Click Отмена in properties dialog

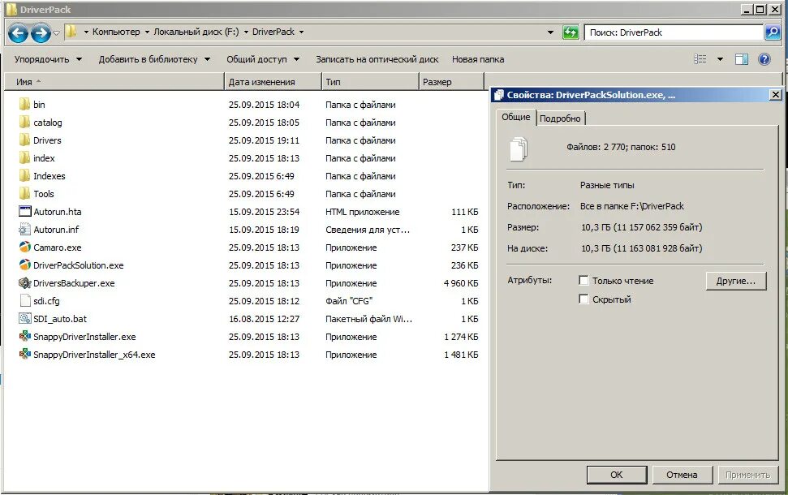click(x=682, y=475)
